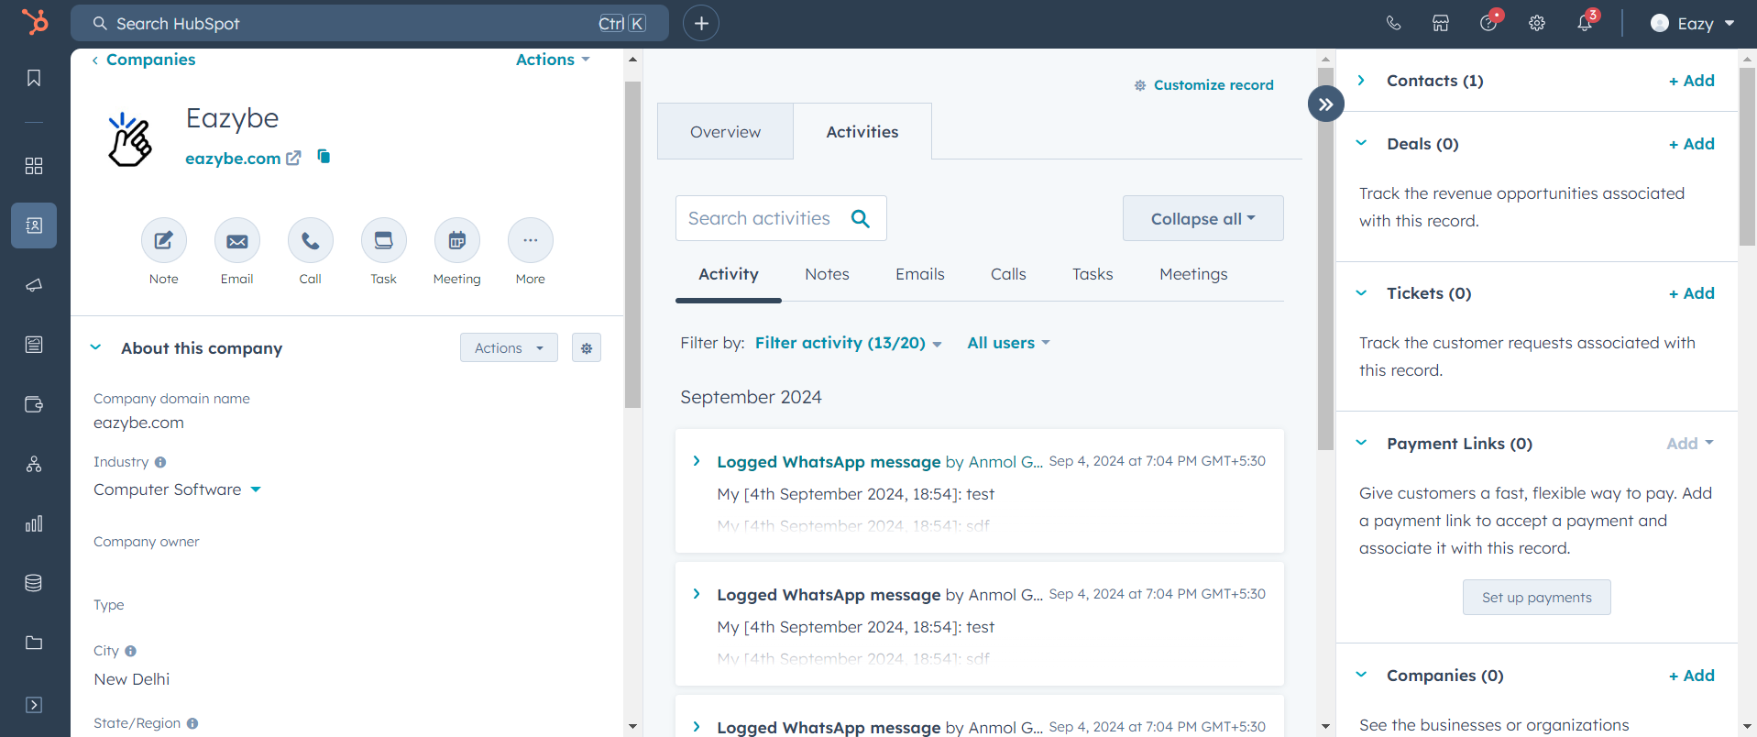The height and width of the screenshot is (737, 1757).
Task: Collapse the Payment Links (0) section
Action: click(1362, 444)
